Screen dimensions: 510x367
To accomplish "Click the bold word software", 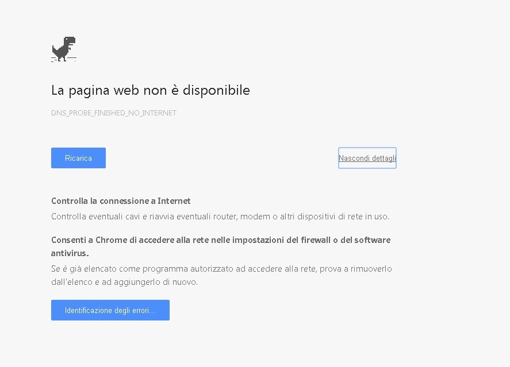I will click(373, 240).
